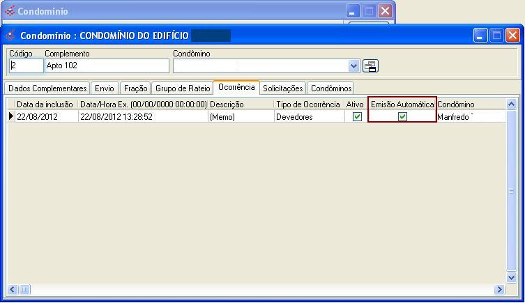Select the Ocorrência tab
The width and height of the screenshot is (525, 303).
pyautogui.click(x=236, y=87)
